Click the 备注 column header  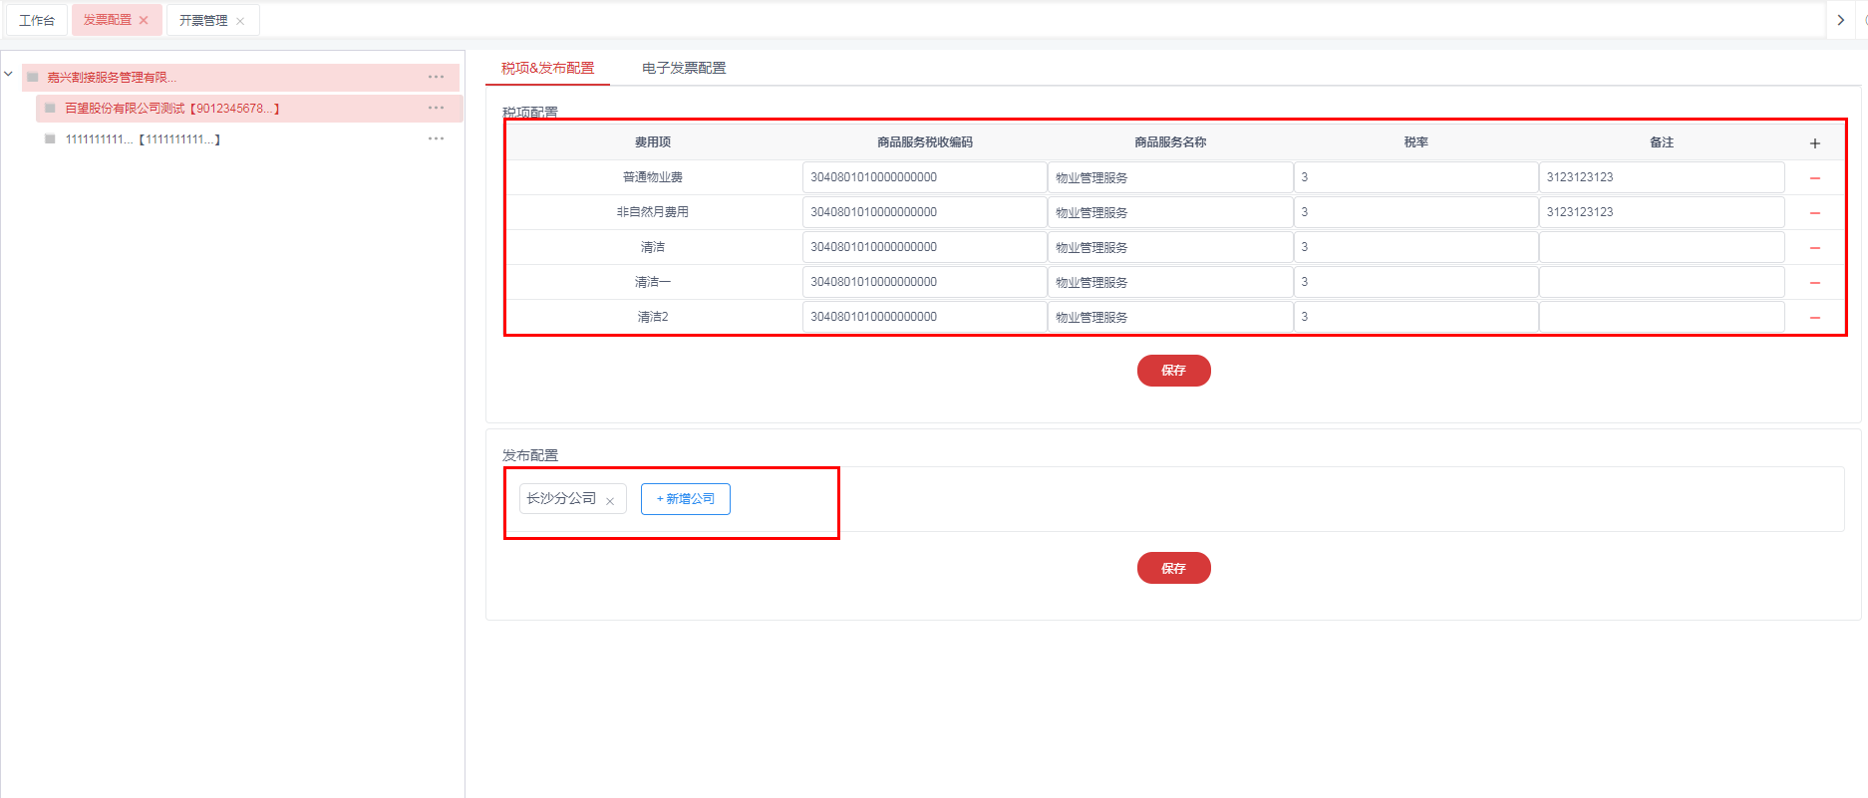pos(1662,142)
